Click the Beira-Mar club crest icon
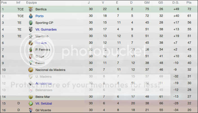This screenshot has height=113, width=198. (31, 97)
